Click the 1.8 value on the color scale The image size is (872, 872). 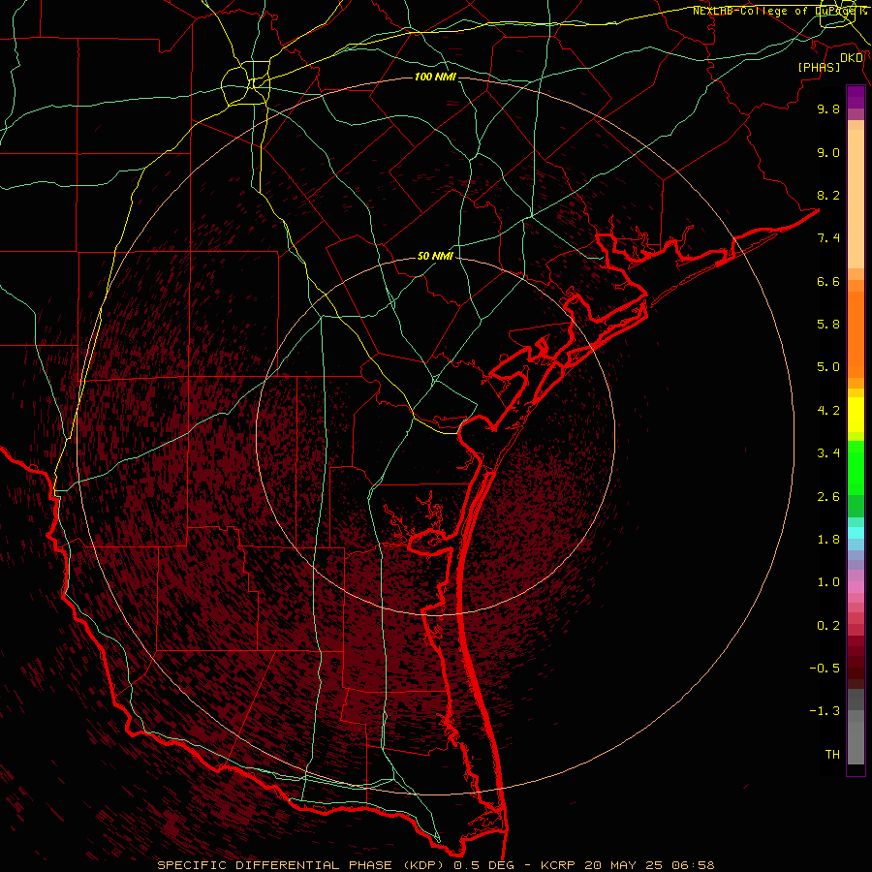pyautogui.click(x=828, y=540)
